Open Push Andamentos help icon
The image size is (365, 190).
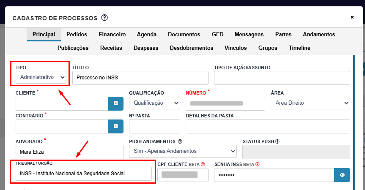pyautogui.click(x=180, y=141)
